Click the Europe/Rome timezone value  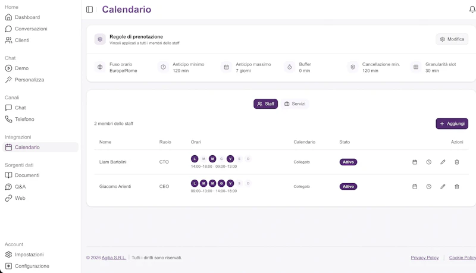coord(123,71)
